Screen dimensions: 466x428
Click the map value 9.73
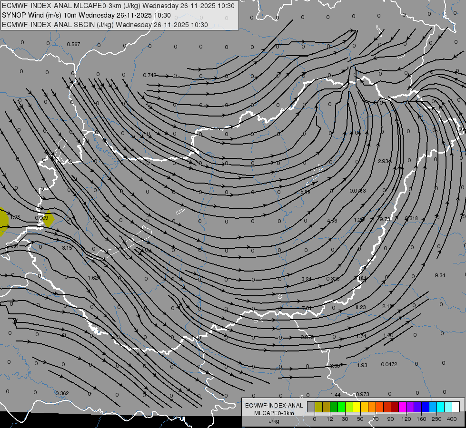pyautogui.click(x=385, y=219)
